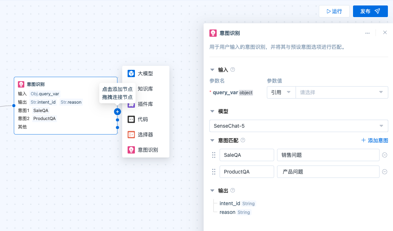393x231 pixels.
Task: Click the ProductQA intent name field
Action: point(246,172)
